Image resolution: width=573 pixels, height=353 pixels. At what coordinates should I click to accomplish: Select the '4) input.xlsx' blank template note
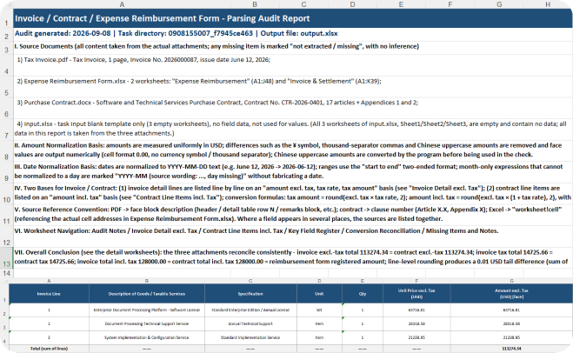290,129
